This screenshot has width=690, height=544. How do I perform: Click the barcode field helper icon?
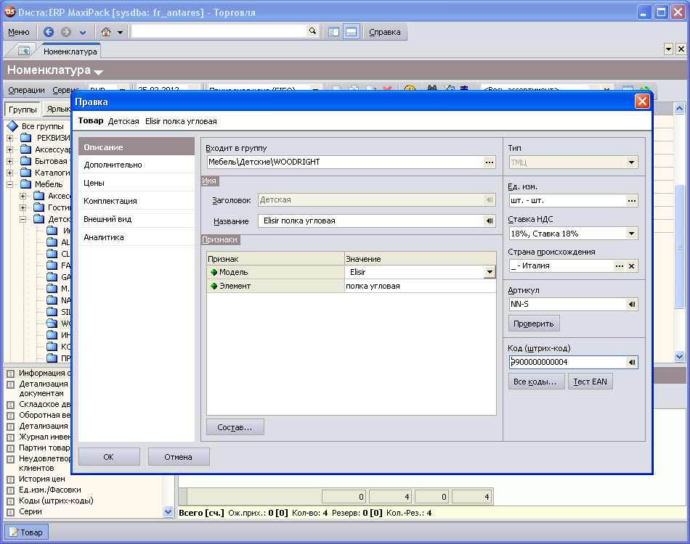point(631,362)
